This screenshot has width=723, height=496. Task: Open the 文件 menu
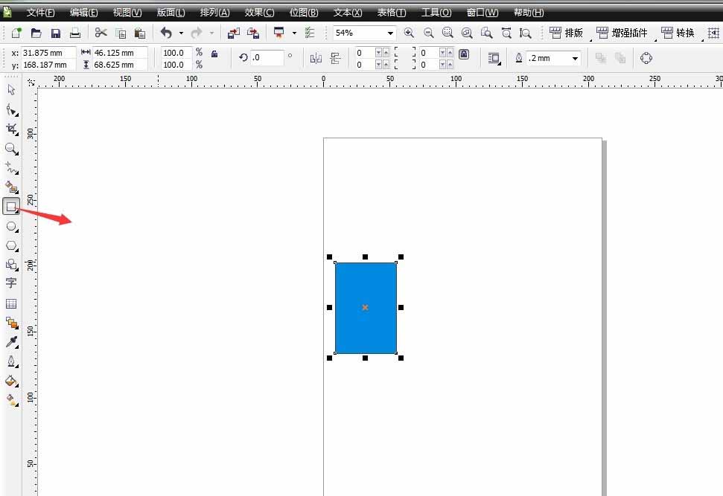coord(40,12)
